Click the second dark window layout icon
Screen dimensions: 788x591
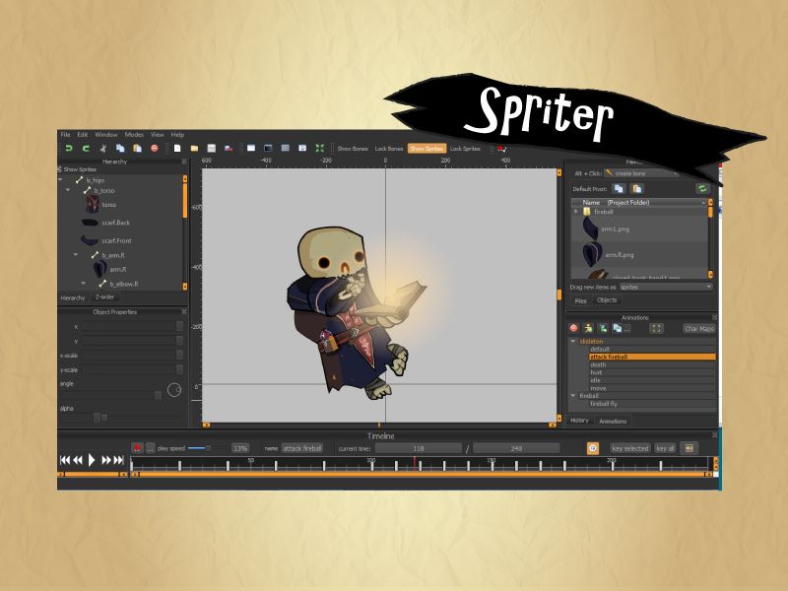point(268,149)
